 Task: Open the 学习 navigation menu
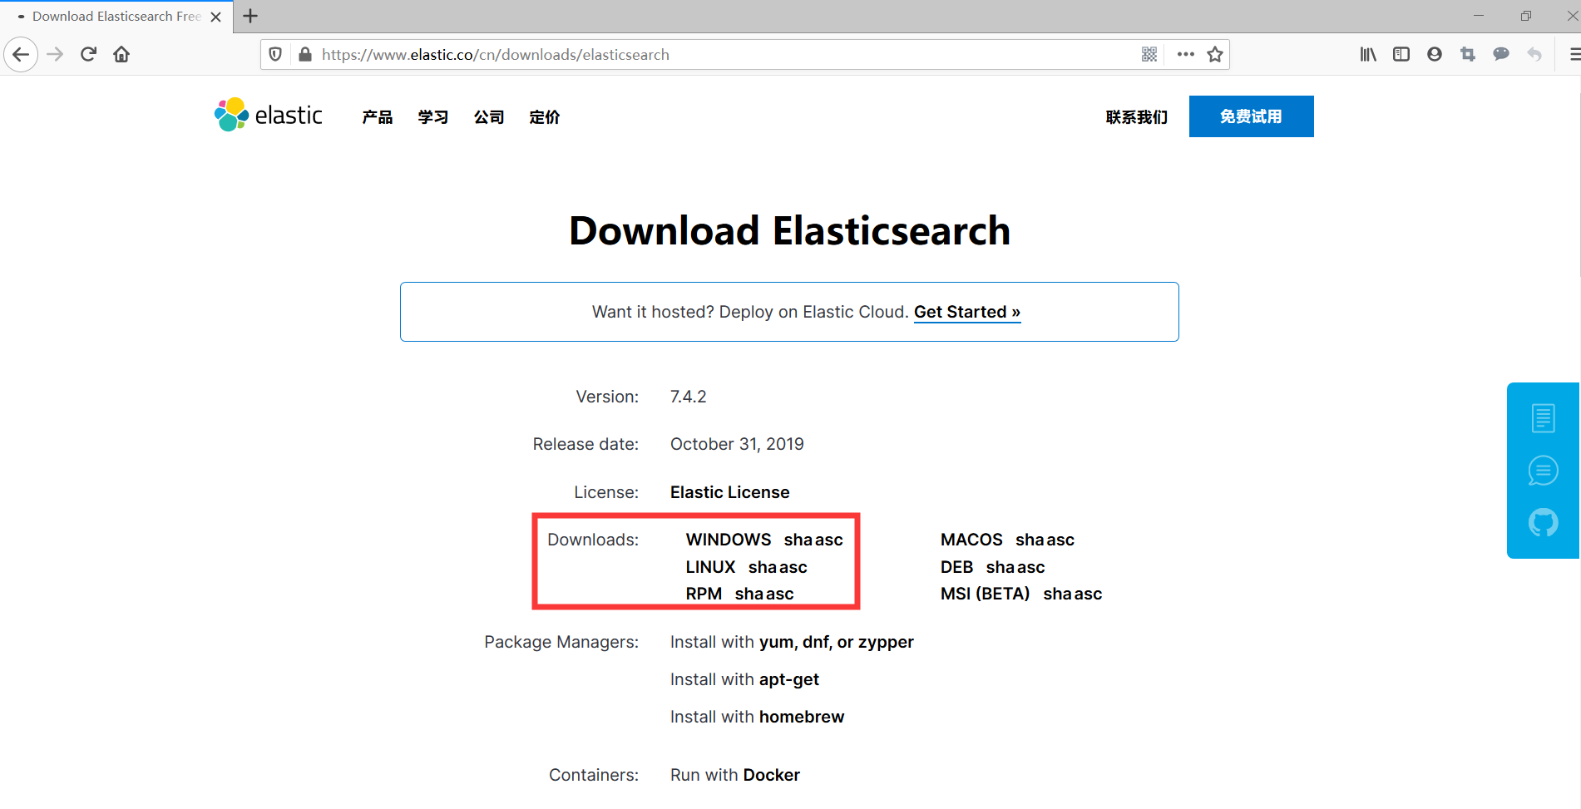point(433,117)
